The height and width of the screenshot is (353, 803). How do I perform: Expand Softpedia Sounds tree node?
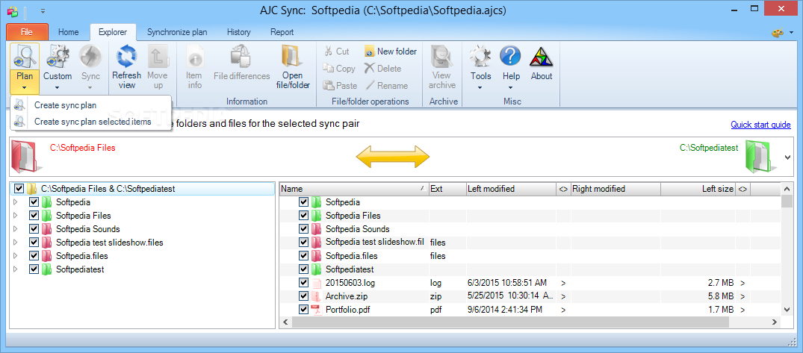coord(16,228)
